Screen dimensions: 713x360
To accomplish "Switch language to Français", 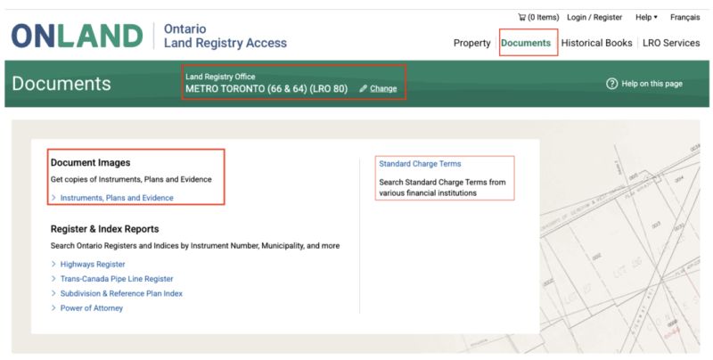I will click(684, 17).
